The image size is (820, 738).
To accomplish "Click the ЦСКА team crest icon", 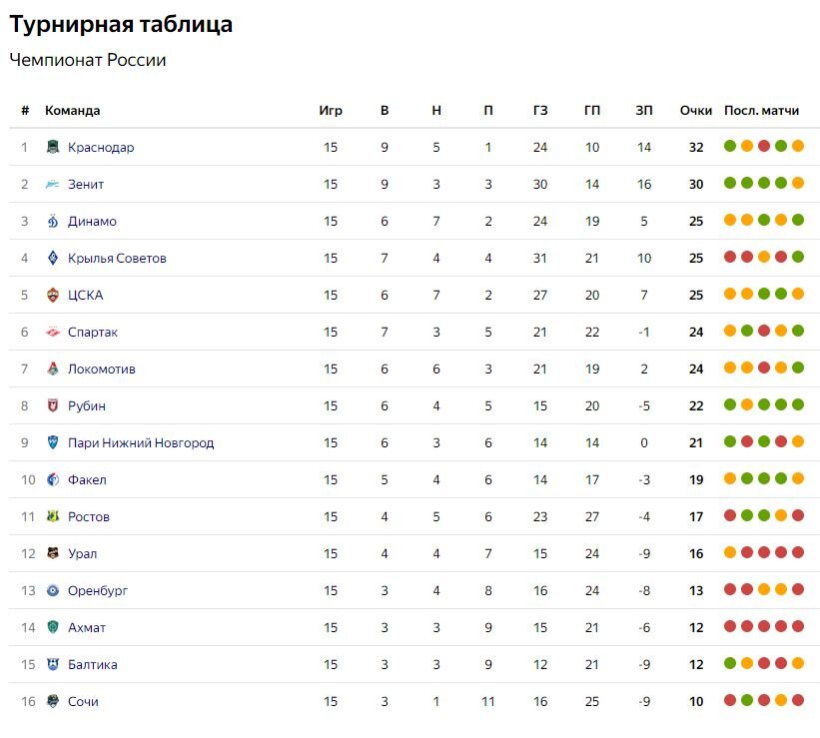I will click(x=53, y=295).
